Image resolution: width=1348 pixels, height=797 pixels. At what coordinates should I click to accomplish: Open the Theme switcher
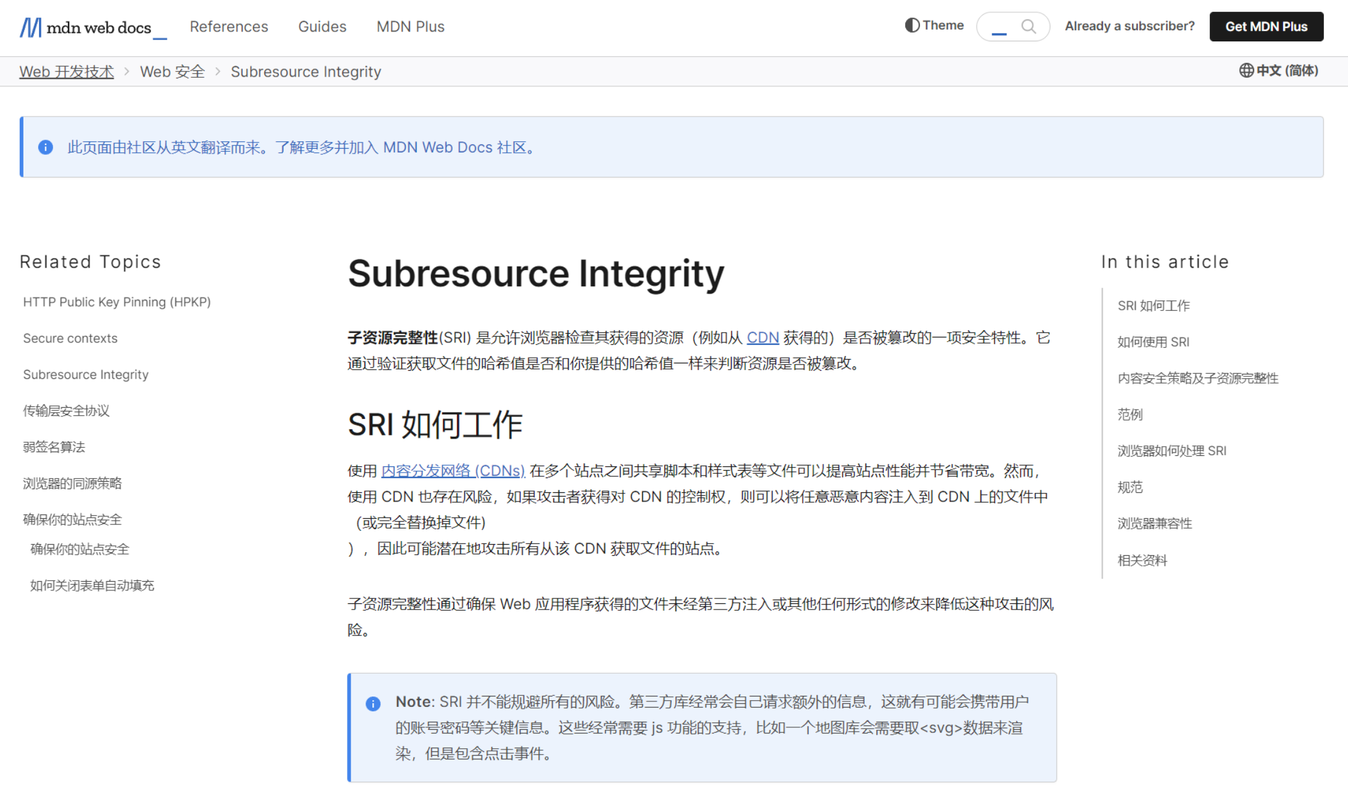942,25
